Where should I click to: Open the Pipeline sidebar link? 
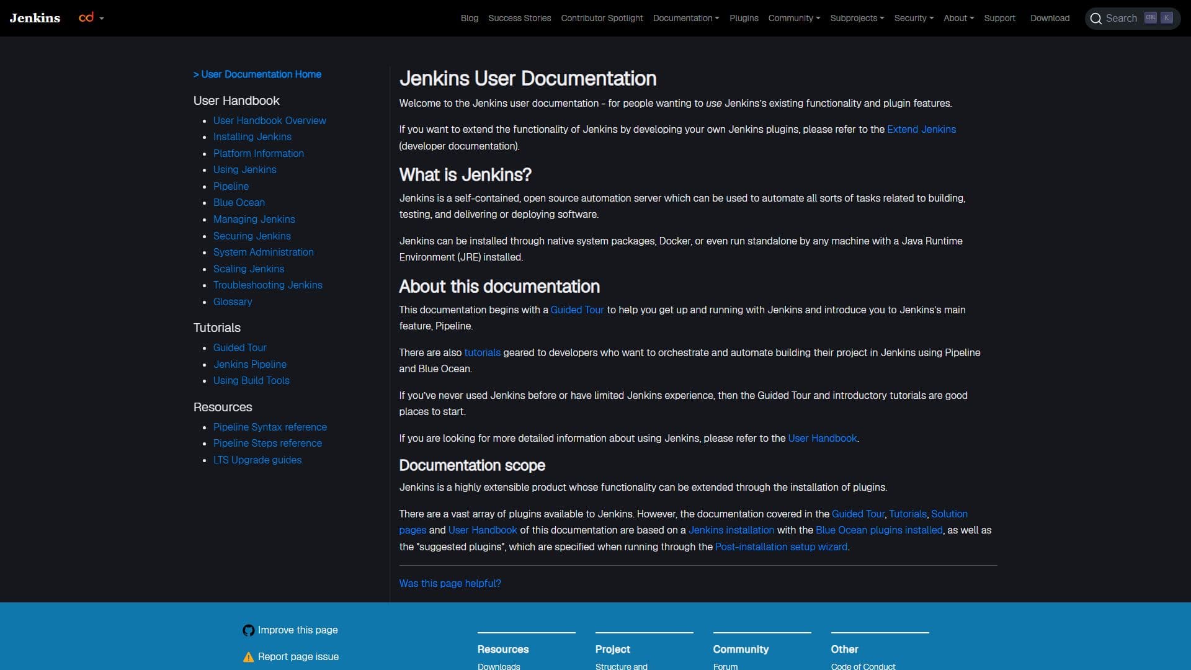[x=231, y=186]
